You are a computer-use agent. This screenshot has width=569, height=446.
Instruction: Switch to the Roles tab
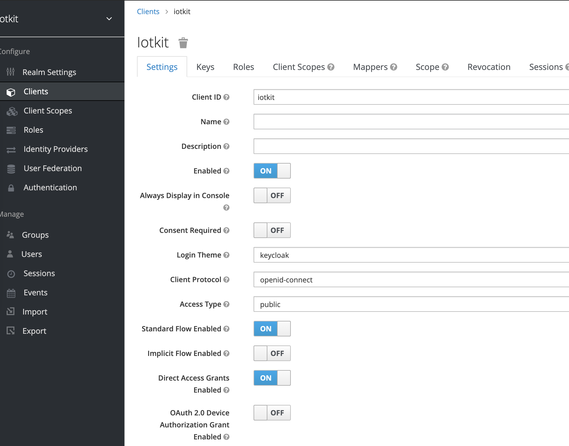point(244,67)
